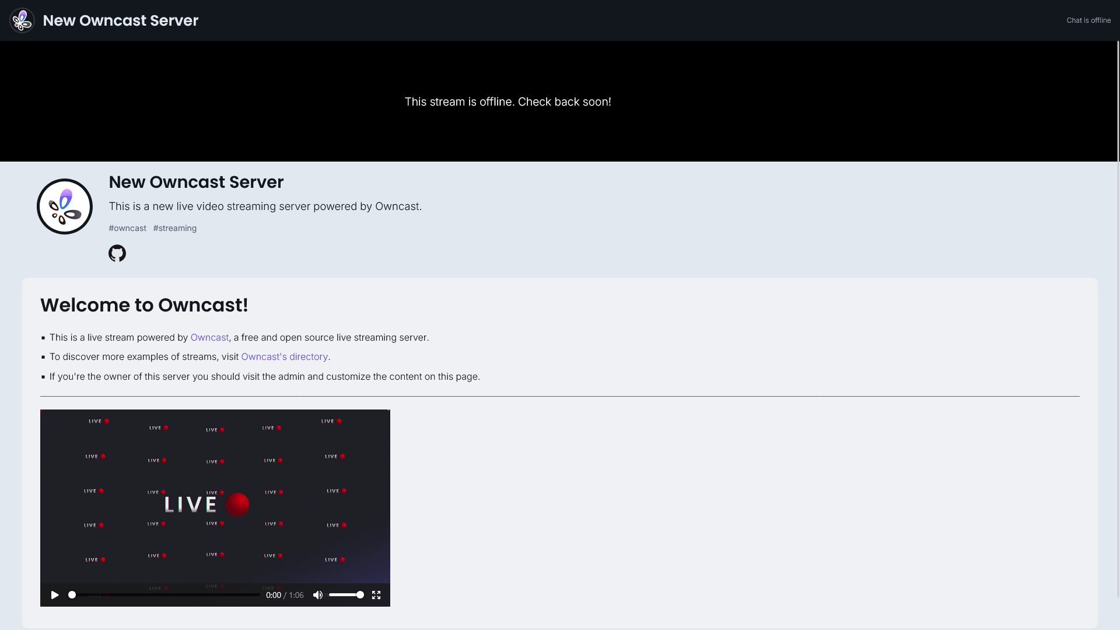Adjust the video volume slider
Image resolution: width=1120 pixels, height=630 pixels.
point(346,595)
